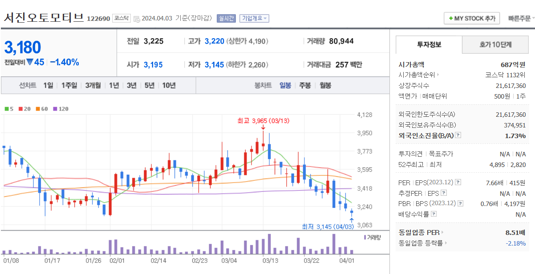This screenshot has width=535, height=274.
Task: Click the 액면가 매매단위 value 500원 1주
Action: tap(511, 96)
